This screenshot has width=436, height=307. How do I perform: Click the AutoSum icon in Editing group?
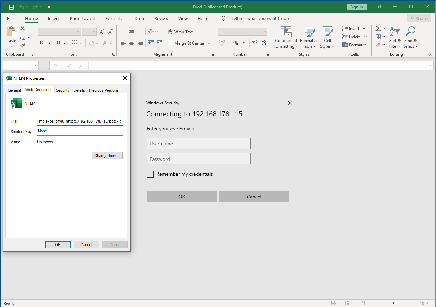pyautogui.click(x=379, y=28)
